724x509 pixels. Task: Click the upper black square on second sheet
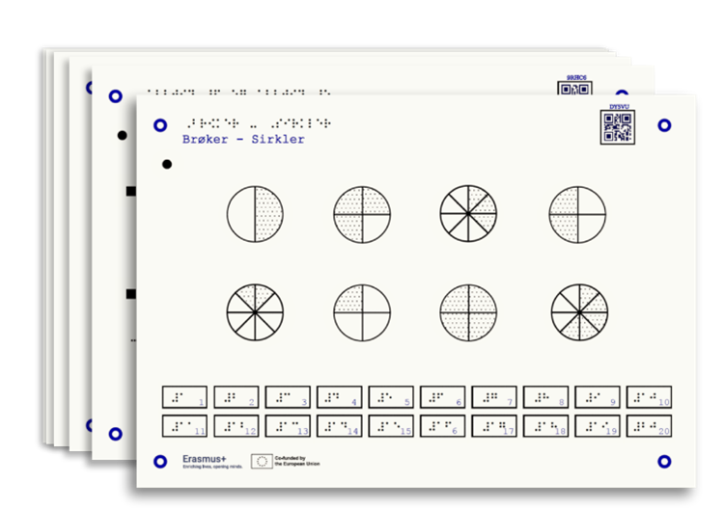point(131,191)
